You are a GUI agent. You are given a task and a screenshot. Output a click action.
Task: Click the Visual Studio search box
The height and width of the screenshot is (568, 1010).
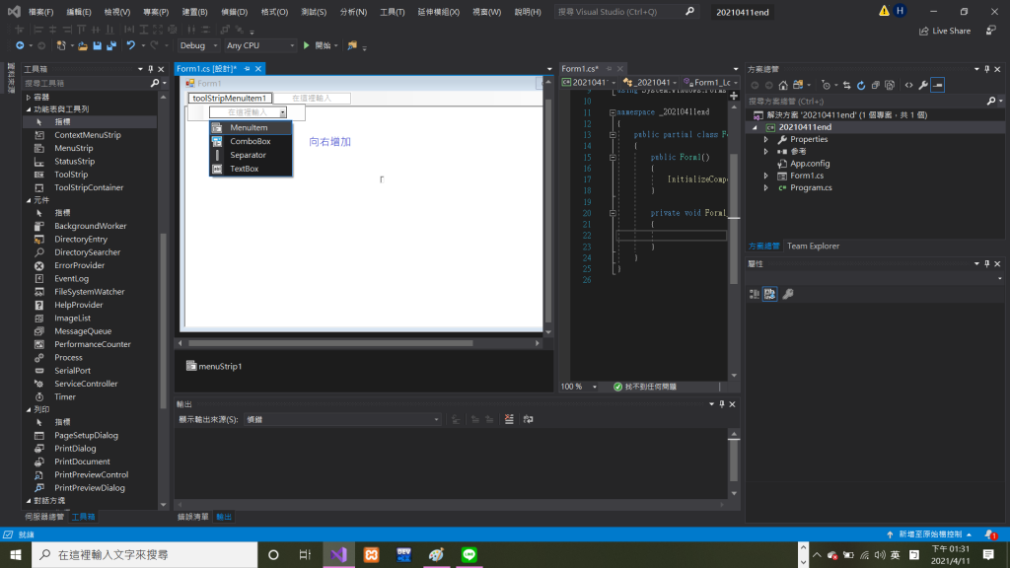[625, 12]
